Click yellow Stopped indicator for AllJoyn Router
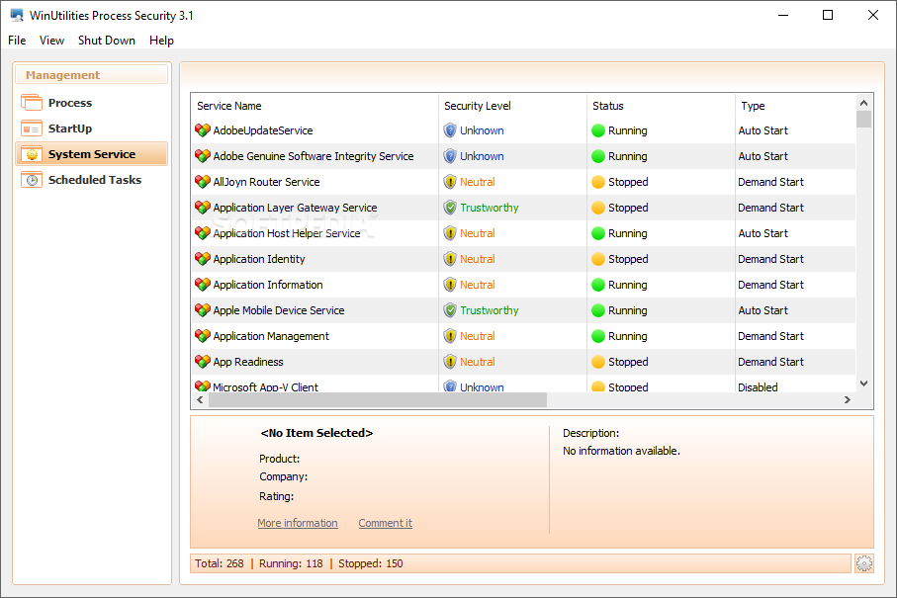 point(598,182)
